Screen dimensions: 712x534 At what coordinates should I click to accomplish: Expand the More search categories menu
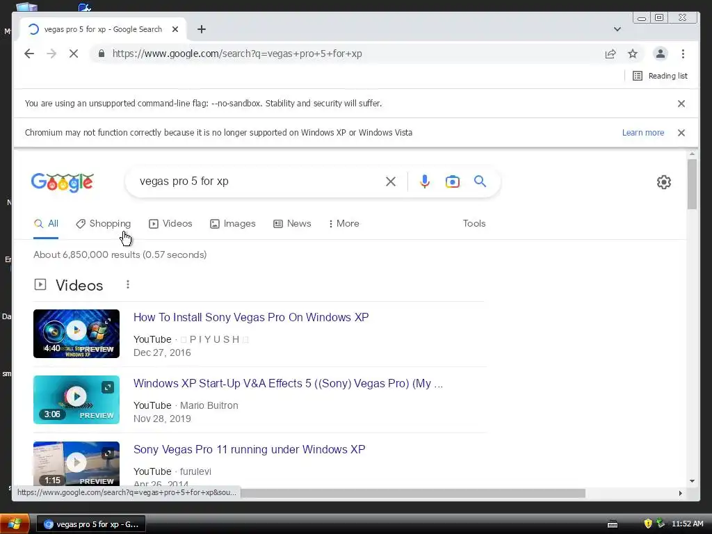click(343, 223)
